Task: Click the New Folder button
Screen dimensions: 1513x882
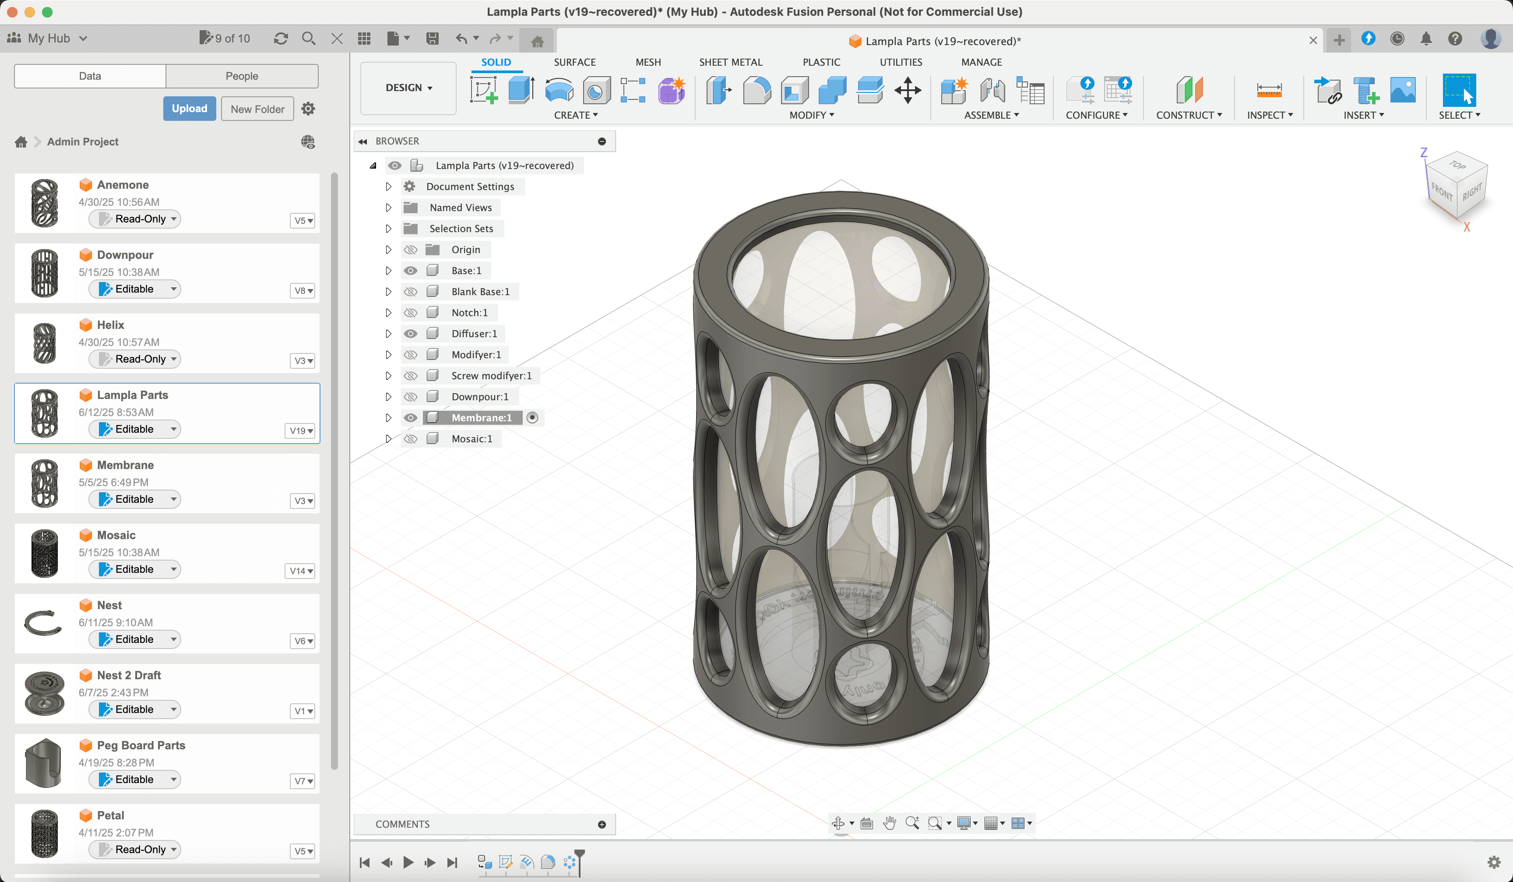Action: pyautogui.click(x=257, y=109)
